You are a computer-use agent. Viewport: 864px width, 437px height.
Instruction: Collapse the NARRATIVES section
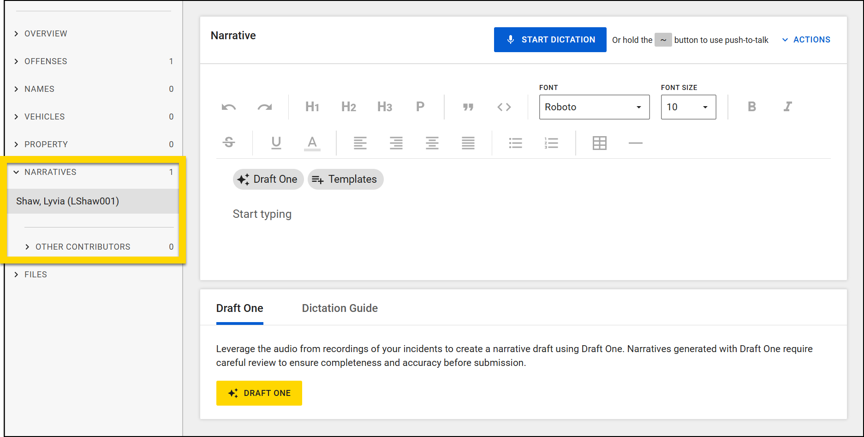pos(51,172)
